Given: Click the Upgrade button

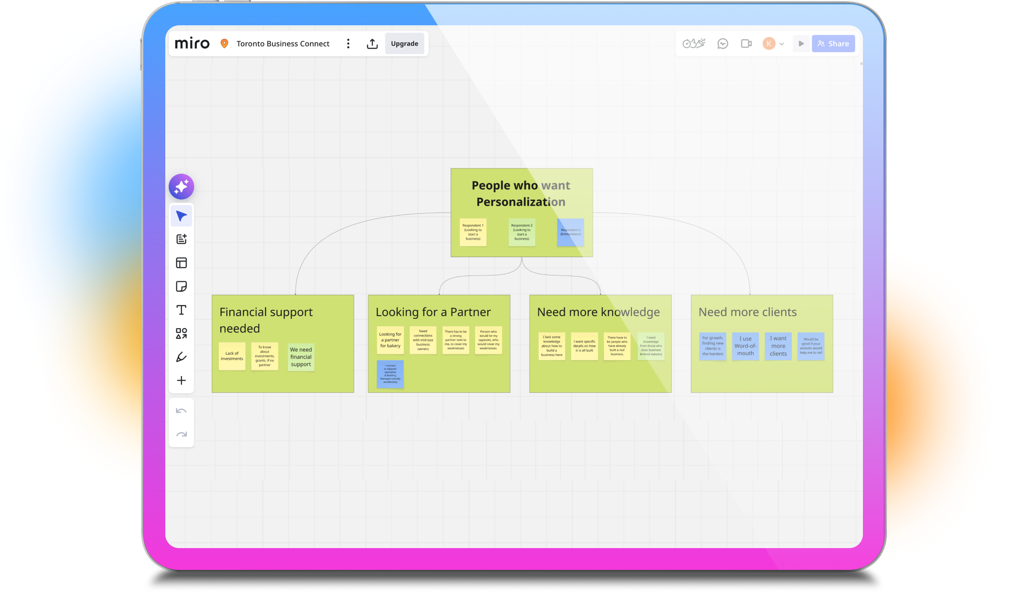Looking at the screenshot, I should 404,44.
